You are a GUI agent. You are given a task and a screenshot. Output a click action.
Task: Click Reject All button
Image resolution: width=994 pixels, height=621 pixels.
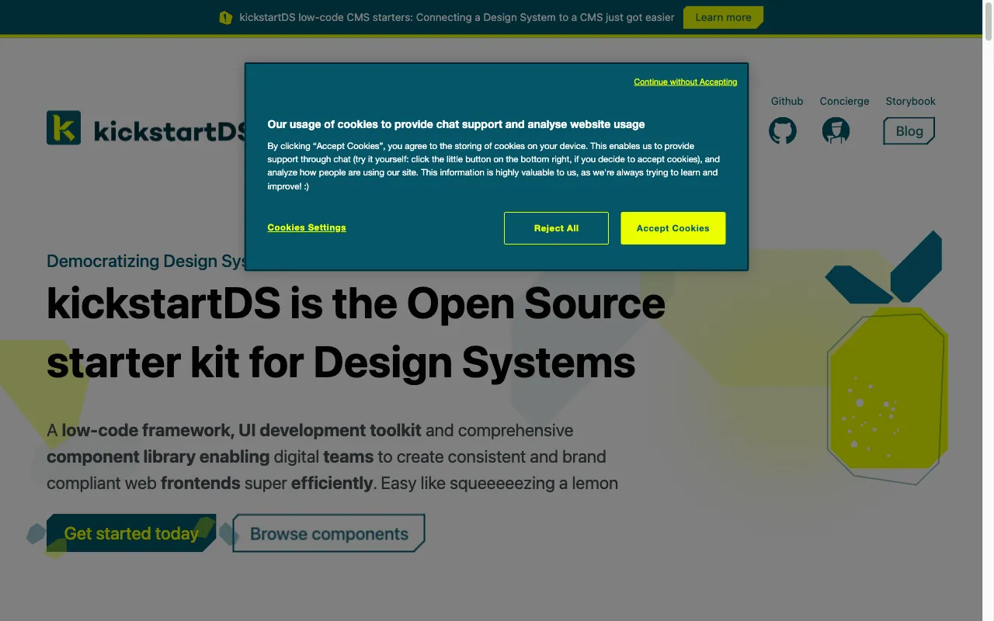[x=556, y=228]
